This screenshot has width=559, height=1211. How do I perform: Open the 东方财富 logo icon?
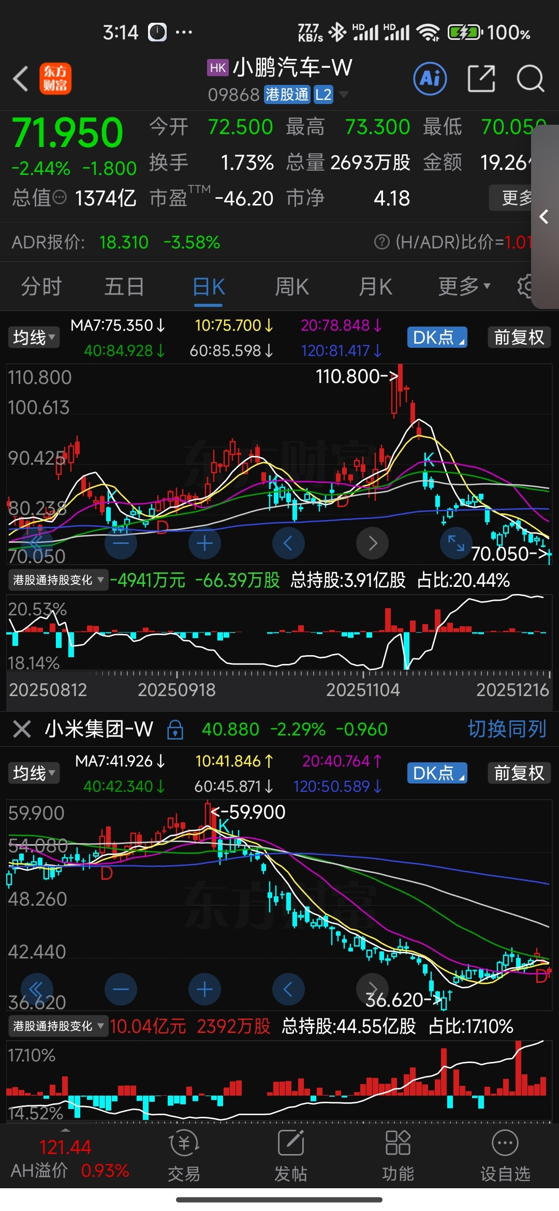point(55,79)
